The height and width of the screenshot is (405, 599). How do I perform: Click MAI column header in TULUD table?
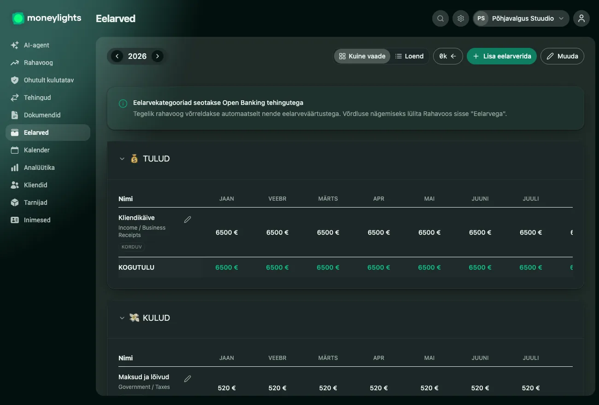pos(429,199)
